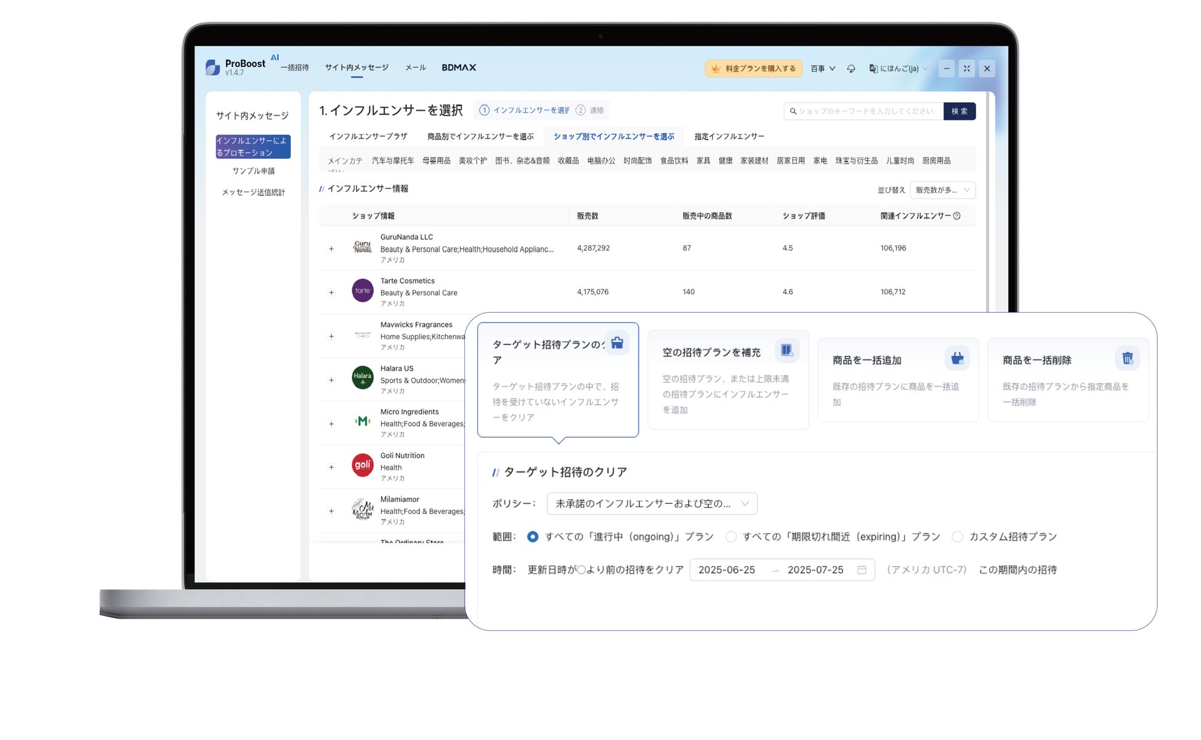Image resolution: width=1201 pixels, height=740 pixels.
Task: Click the search magnifier icon in shop keyword field
Action: (793, 111)
